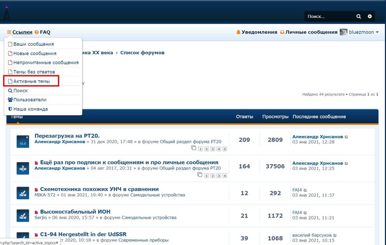Click the FAQ question mark icon

(37, 32)
